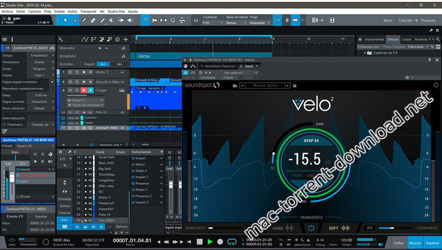Pin the Velo2 inserts window
Viewport: 442px width, 250px height.
(430, 60)
